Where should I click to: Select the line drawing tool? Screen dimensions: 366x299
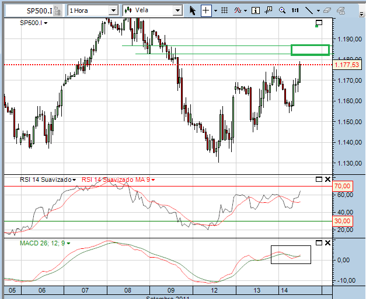(x=309, y=10)
